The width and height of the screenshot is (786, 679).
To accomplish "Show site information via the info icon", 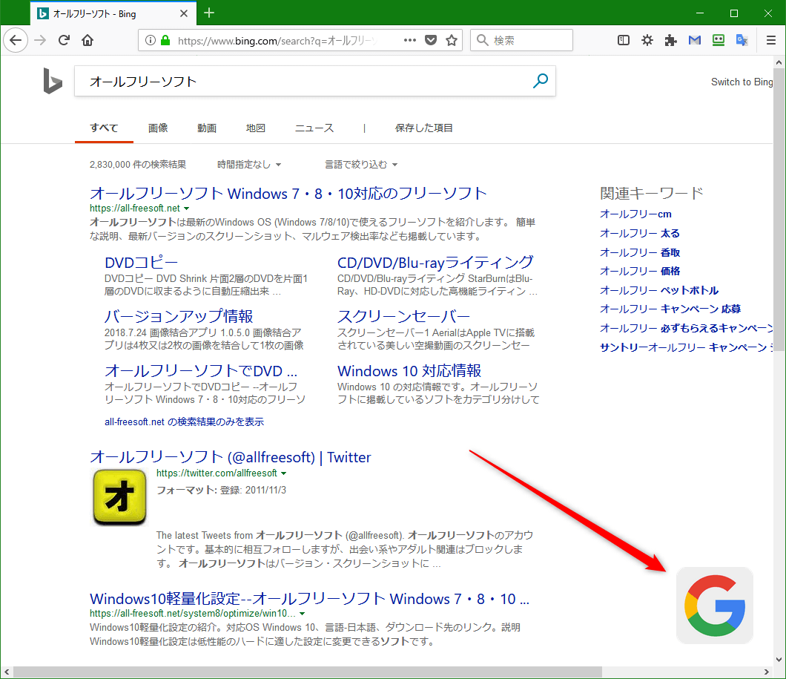I will (x=150, y=40).
